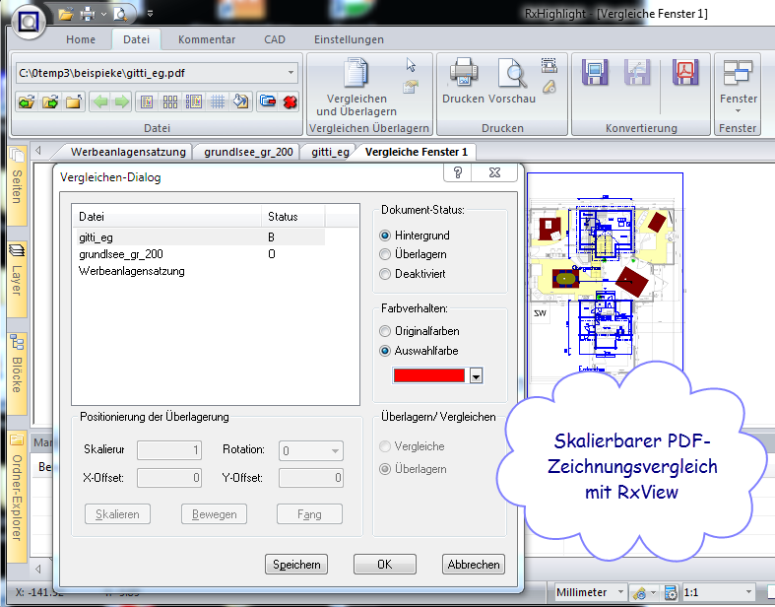This screenshot has height=607, width=775.
Task: Select the Vergleiche radio button
Action: click(x=384, y=446)
